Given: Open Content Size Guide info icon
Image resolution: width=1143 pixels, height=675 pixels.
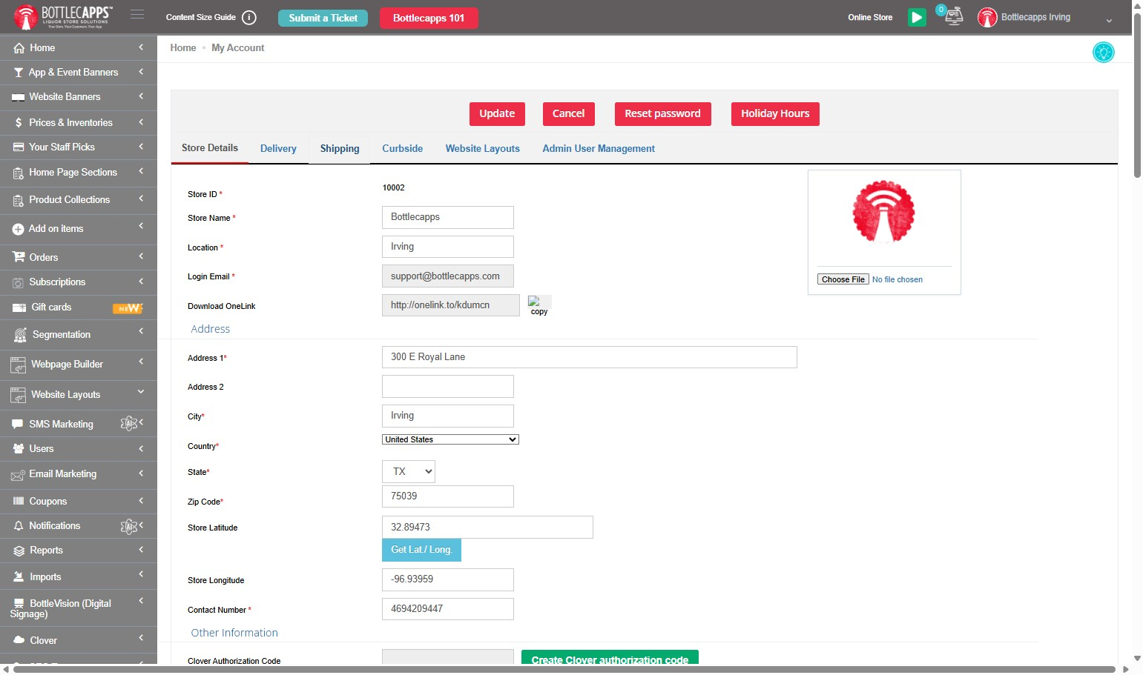Looking at the screenshot, I should pos(249,17).
